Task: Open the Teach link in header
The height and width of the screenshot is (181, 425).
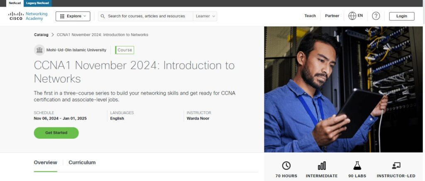Action: click(310, 16)
